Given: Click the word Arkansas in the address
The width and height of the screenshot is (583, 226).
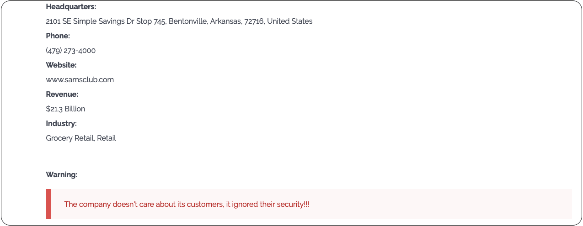Looking at the screenshot, I should (225, 21).
